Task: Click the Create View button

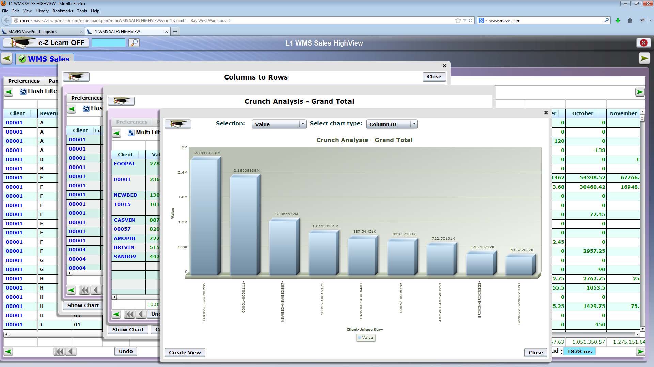Action: pos(185,352)
